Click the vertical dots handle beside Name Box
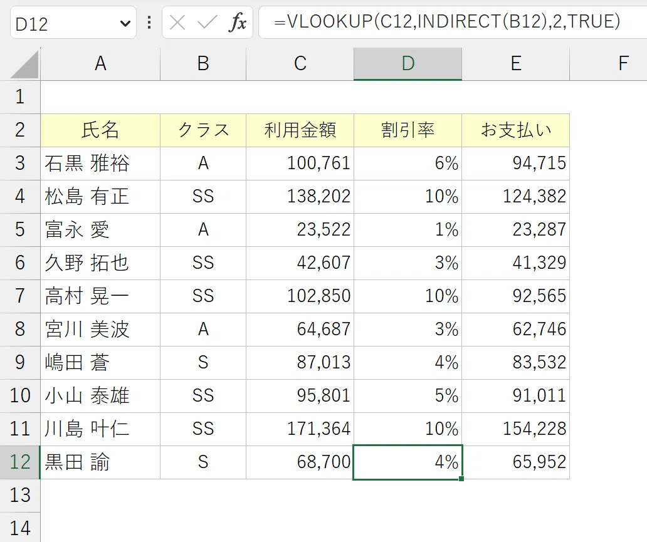The image size is (647, 542). 149,23
